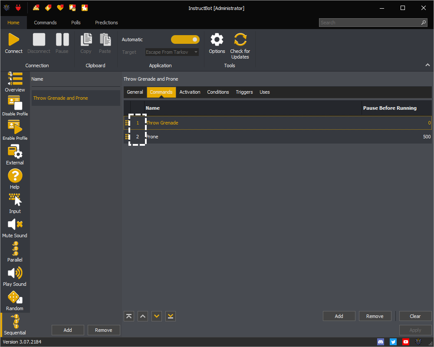Viewport: 434px width, 347px height.
Task: Move command to bottom arrow button
Action: 171,316
